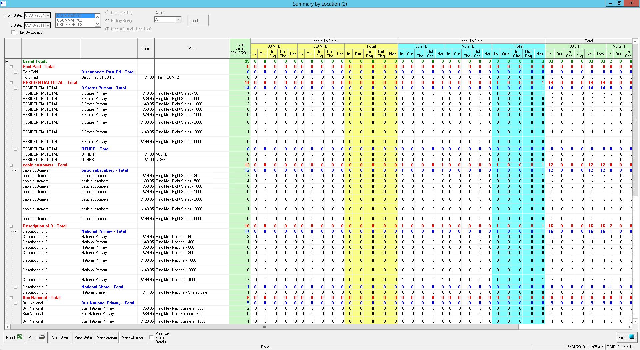Screen dimensions: 640x350
Task: Click the To Date input field
Action: [35, 25]
